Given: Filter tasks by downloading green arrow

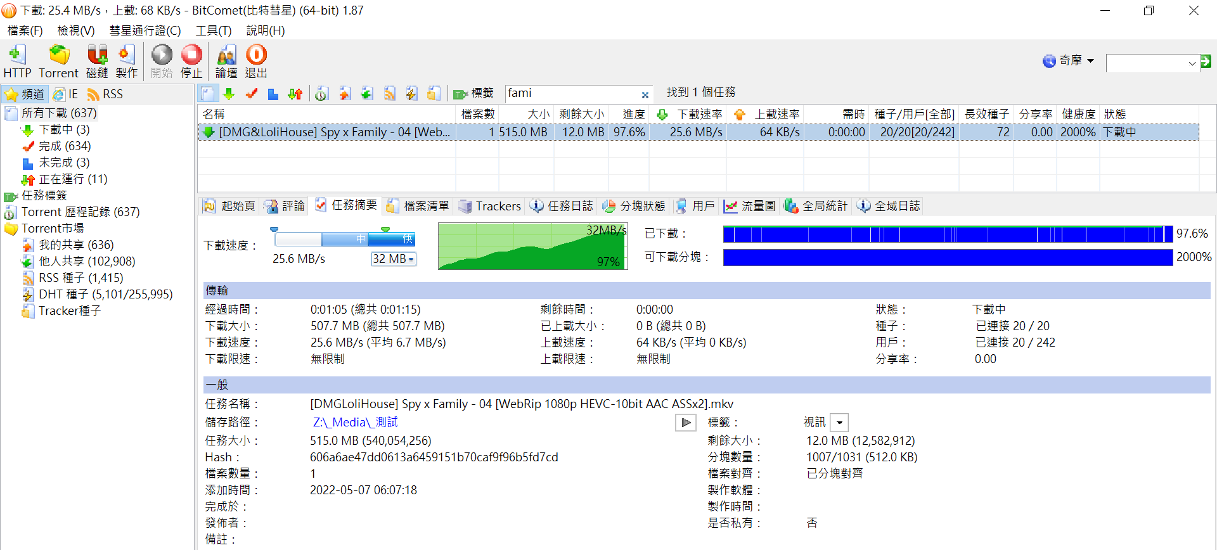Looking at the screenshot, I should pos(229,94).
